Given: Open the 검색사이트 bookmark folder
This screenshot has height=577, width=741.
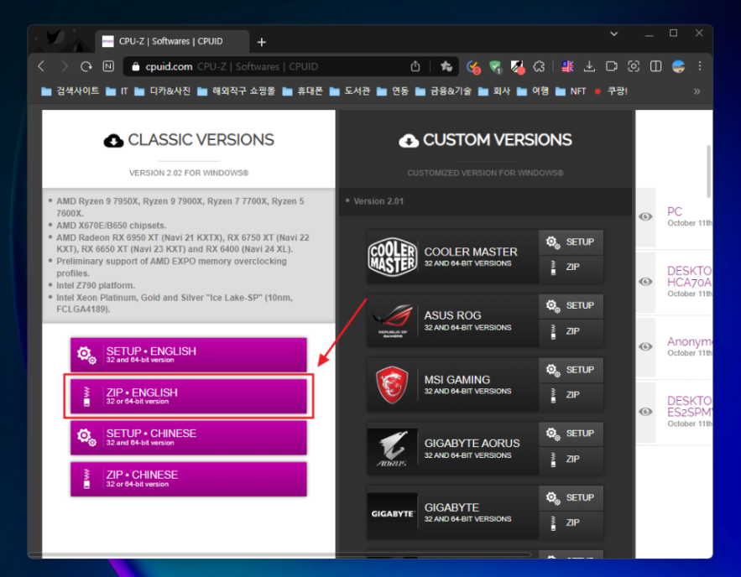Looking at the screenshot, I should [x=70, y=91].
